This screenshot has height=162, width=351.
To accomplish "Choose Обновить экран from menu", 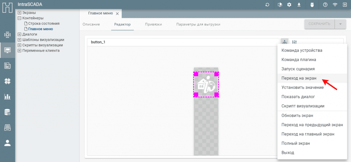I will click(312, 116).
